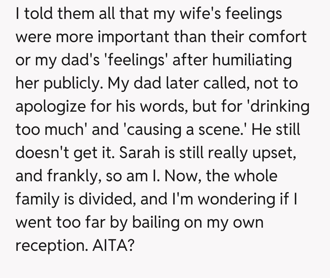This screenshot has width=330, height=278.
Task: Click the word 'comfort' on second line
Action: (278, 37)
